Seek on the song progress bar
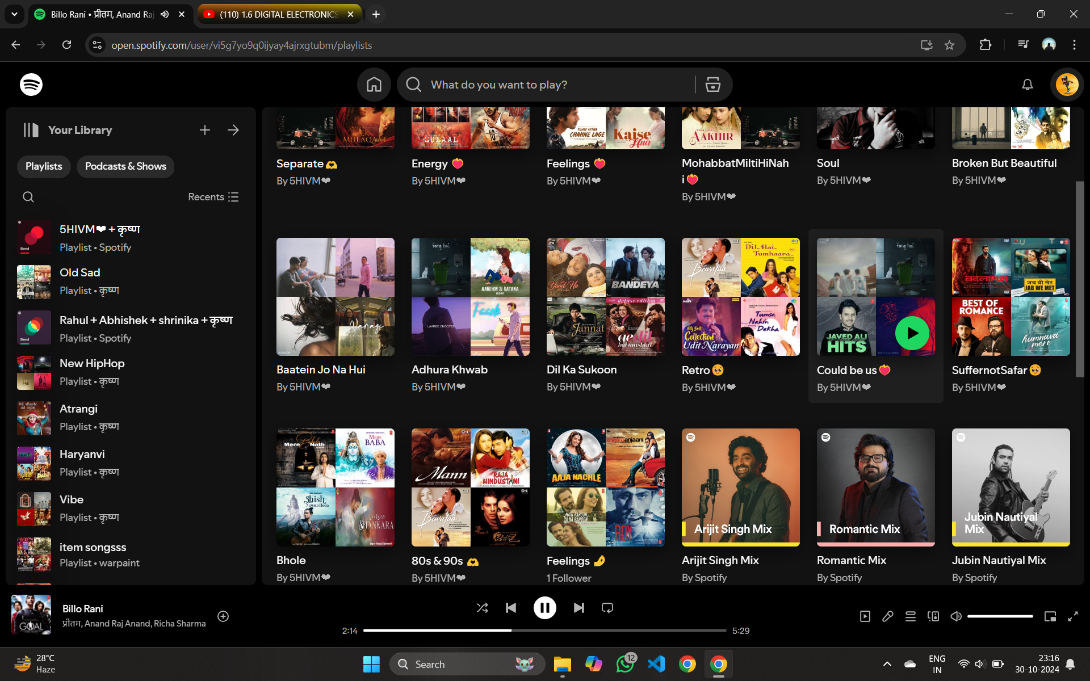Screen dimensions: 1090x681 [x=545, y=630]
